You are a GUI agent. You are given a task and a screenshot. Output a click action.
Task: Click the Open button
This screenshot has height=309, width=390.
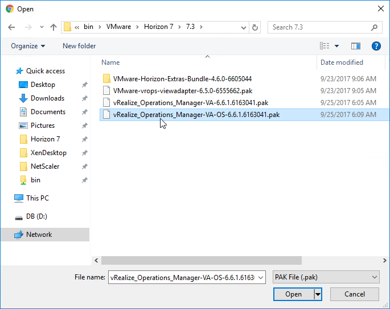click(293, 294)
